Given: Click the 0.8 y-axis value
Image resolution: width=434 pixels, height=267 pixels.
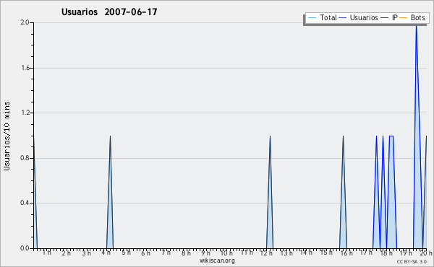Looking at the screenshot, I should (x=25, y=158).
